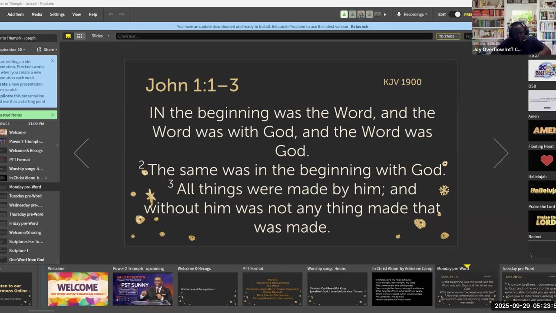The image size is (556, 313).
Task: Select Thursday pre-Word in service list
Action: (x=29, y=214)
